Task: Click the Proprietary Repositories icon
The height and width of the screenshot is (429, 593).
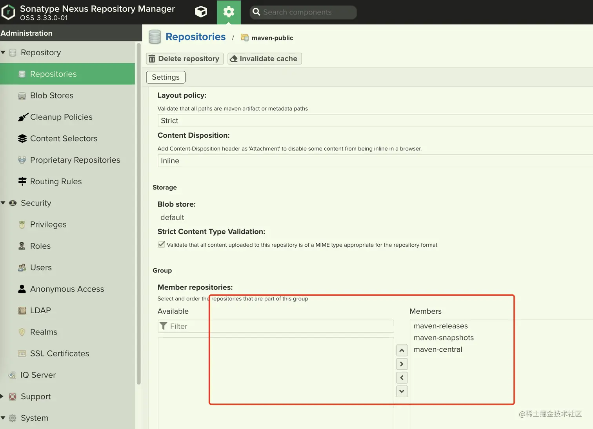Action: click(x=22, y=160)
